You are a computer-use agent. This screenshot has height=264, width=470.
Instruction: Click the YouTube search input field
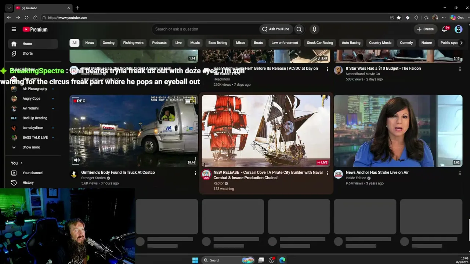pyautogui.click(x=206, y=29)
